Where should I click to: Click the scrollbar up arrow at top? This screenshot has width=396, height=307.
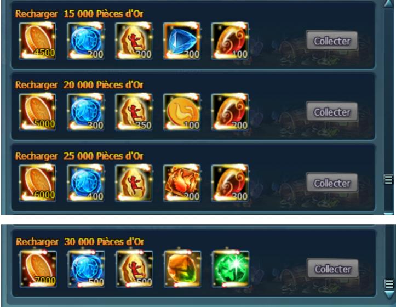point(389,3)
